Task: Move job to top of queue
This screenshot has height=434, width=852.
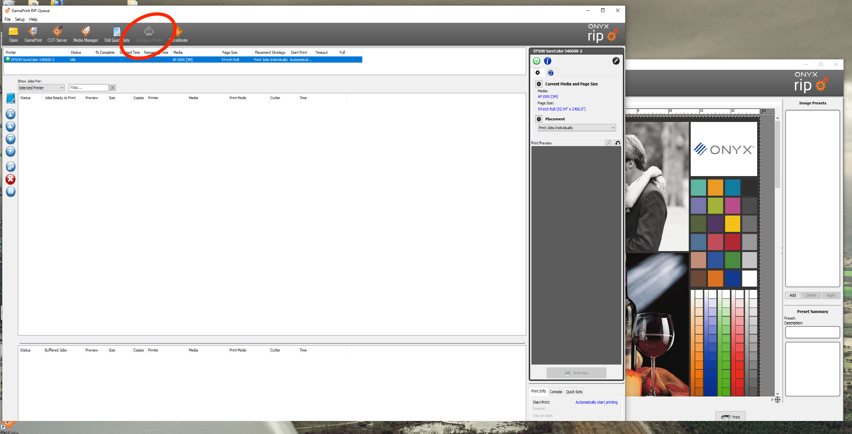Action: (x=10, y=114)
